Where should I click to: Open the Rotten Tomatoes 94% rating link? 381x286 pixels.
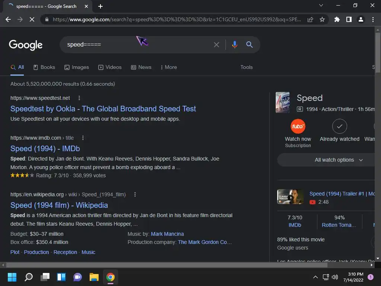(x=339, y=221)
